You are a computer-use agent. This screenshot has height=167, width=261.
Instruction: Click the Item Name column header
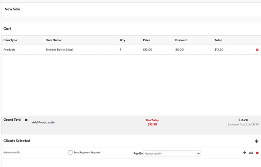53,40
